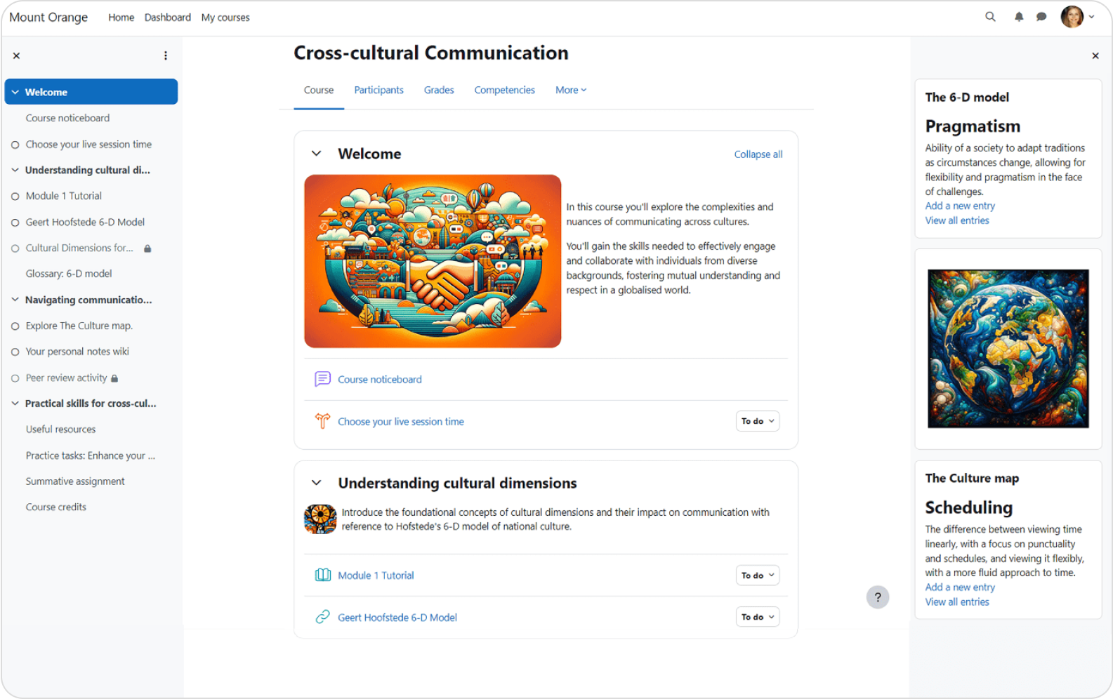The width and height of the screenshot is (1113, 699).
Task: Click the Module 1 Tutorial book icon
Action: click(322, 575)
